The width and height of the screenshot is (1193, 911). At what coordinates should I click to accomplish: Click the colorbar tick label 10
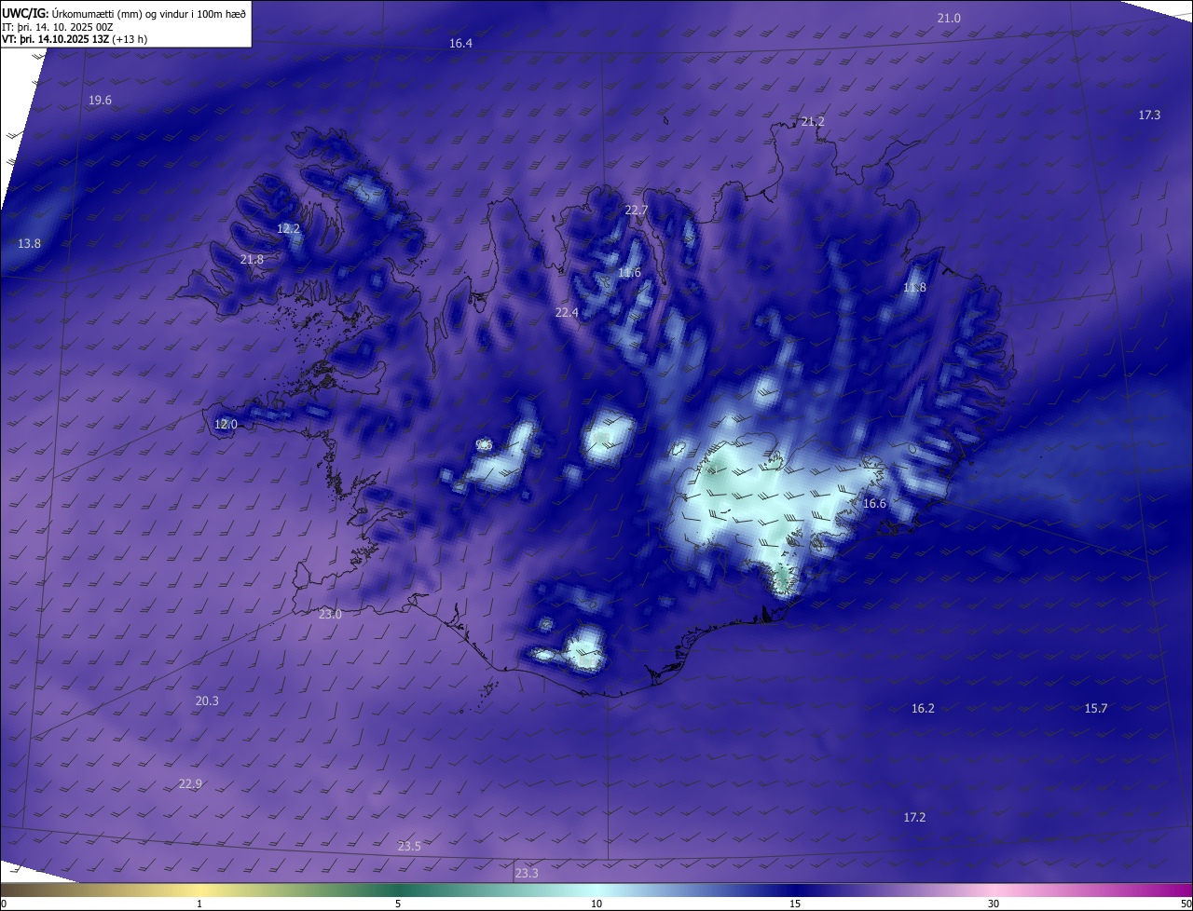[596, 904]
